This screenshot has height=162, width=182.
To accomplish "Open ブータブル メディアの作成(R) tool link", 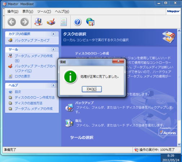I will [x=34, y=58].
